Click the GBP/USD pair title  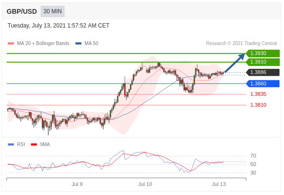pyautogui.click(x=22, y=11)
